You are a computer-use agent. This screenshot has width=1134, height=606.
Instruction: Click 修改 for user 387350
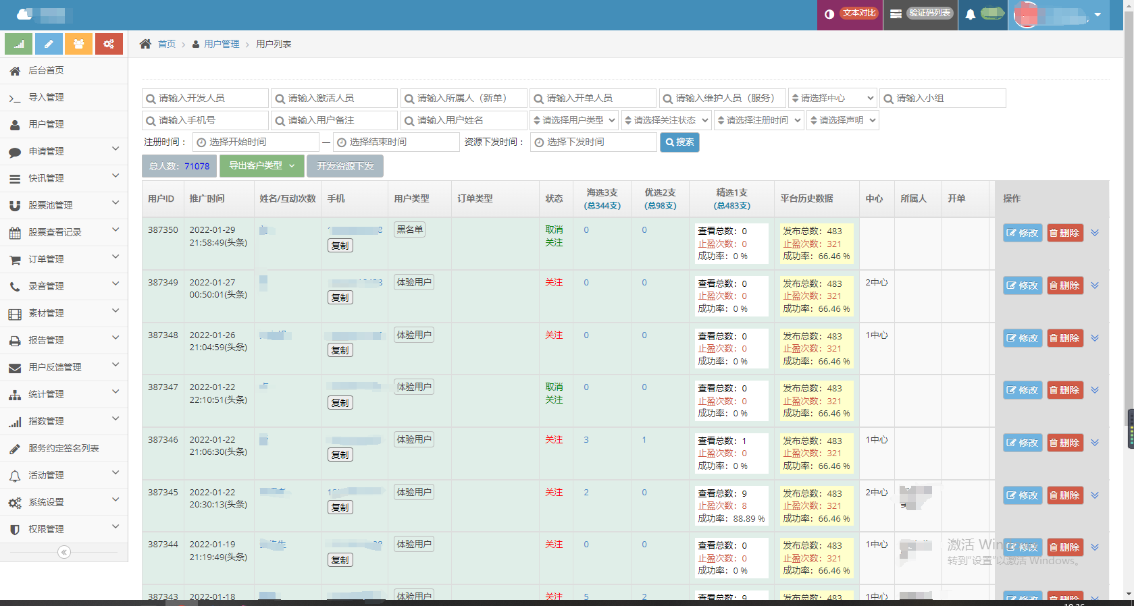tap(1023, 233)
